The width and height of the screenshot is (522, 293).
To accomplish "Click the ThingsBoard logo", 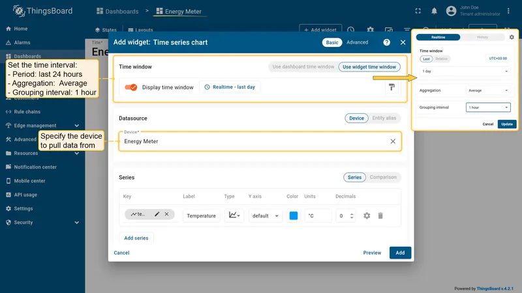I will tap(42, 11).
